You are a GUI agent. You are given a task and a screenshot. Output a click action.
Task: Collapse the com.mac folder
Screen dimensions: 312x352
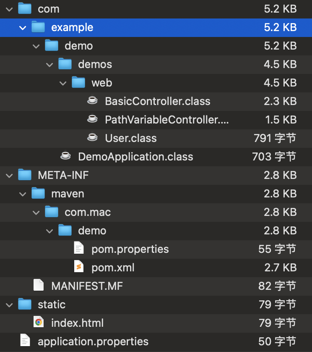point(36,212)
